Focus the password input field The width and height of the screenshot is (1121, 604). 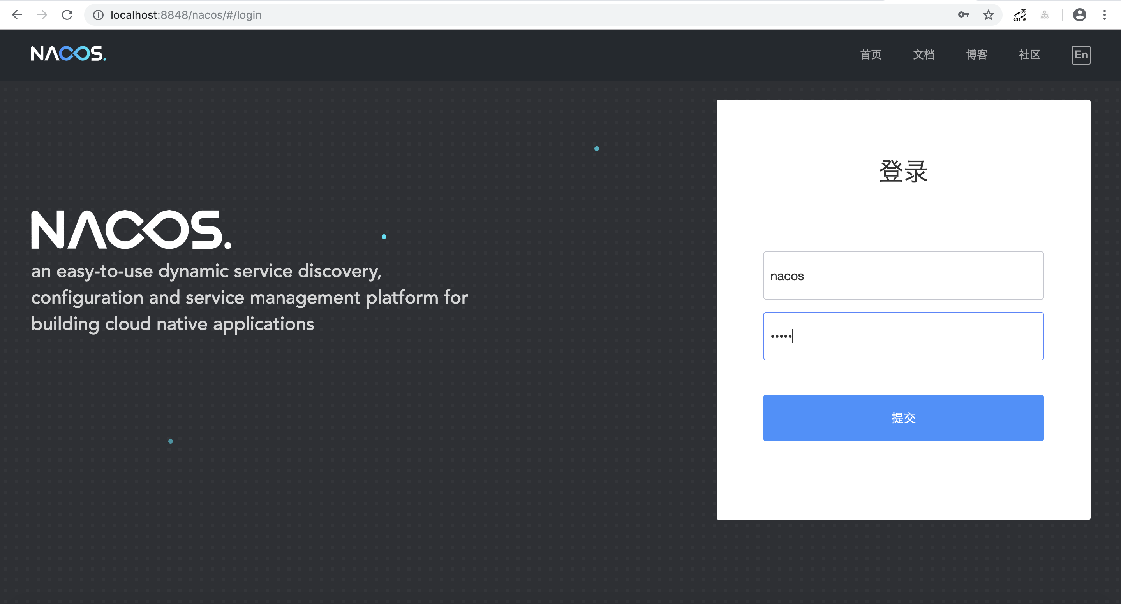903,336
